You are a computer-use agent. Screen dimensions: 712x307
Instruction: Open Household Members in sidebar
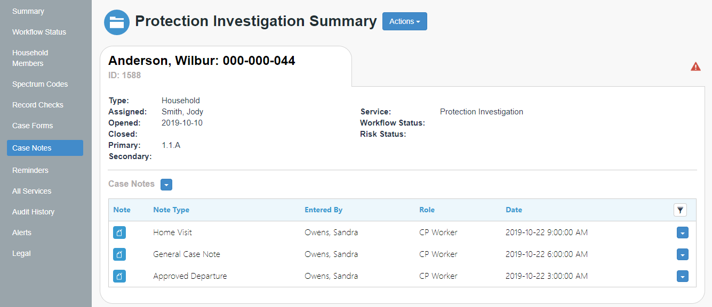[30, 58]
